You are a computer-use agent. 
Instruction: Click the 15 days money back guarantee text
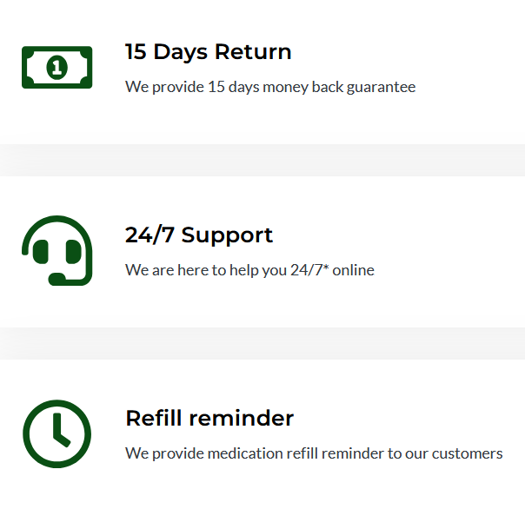tap(270, 87)
